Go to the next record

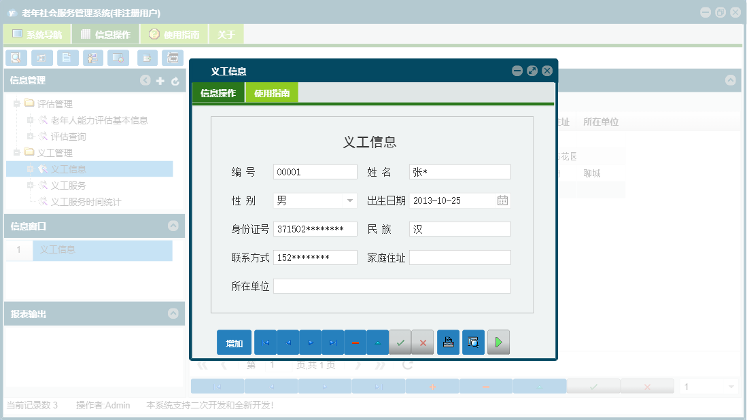(x=310, y=342)
